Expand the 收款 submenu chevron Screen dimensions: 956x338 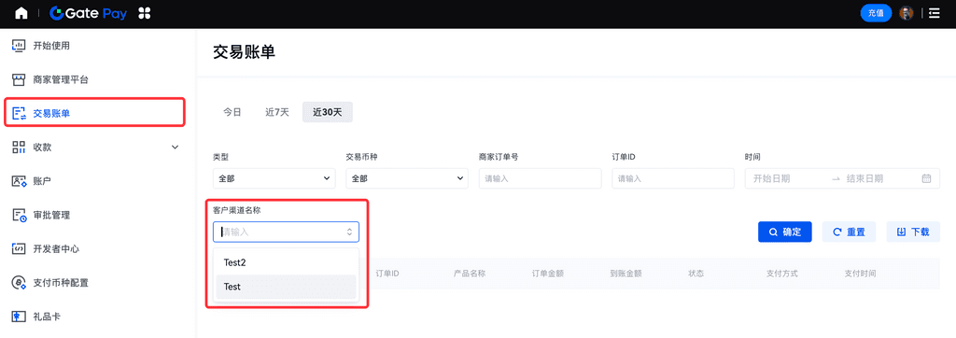[x=175, y=147]
